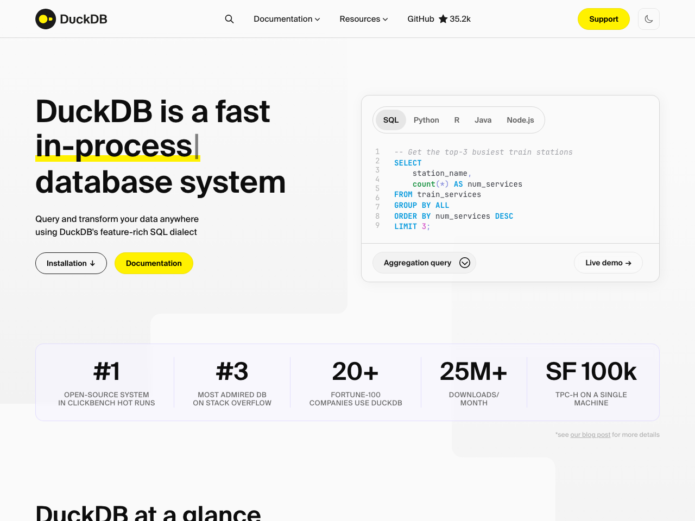
Task: Open the search
Action: click(229, 18)
